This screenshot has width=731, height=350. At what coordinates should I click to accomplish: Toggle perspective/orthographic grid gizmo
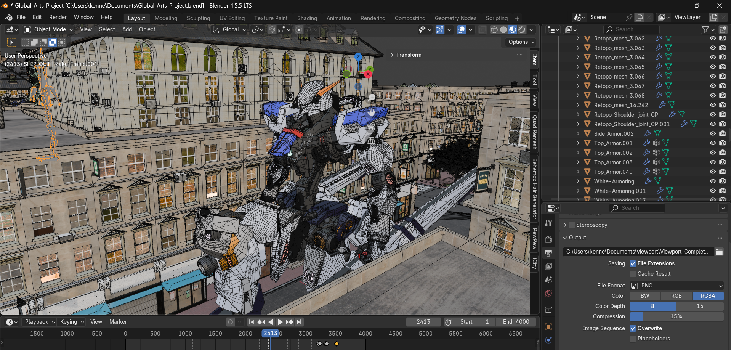(x=372, y=141)
